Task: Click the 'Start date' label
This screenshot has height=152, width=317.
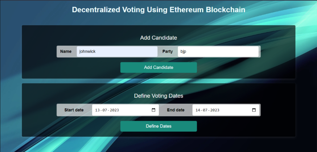Action: point(74,110)
